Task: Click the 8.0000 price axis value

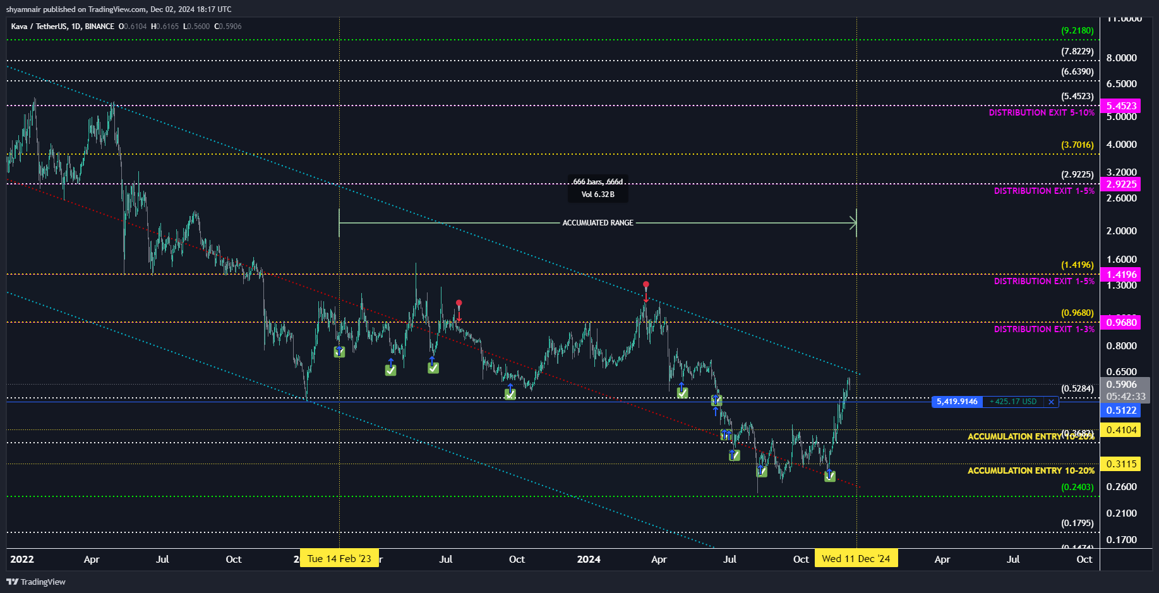Action: click(x=1121, y=58)
